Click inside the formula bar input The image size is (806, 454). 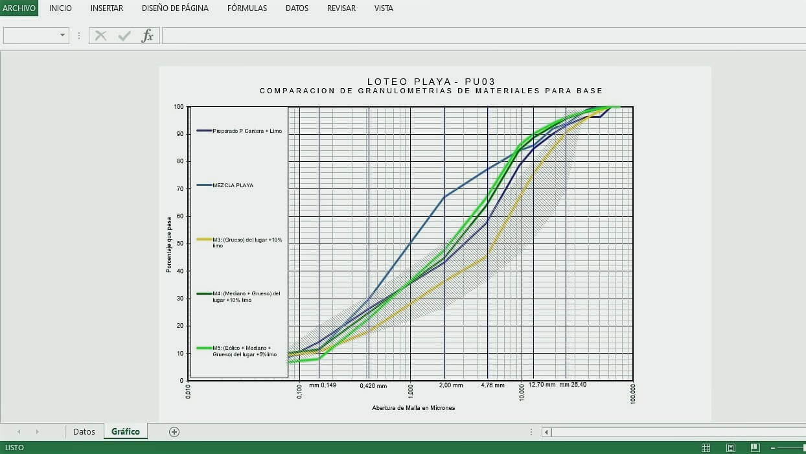479,36
